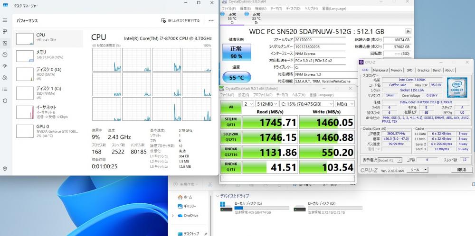Run the SEQ1M Q8T1 test button

coord(231,122)
